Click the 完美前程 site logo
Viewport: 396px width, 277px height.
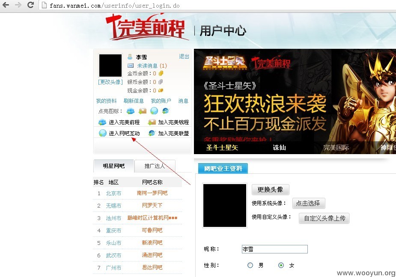coord(147,27)
